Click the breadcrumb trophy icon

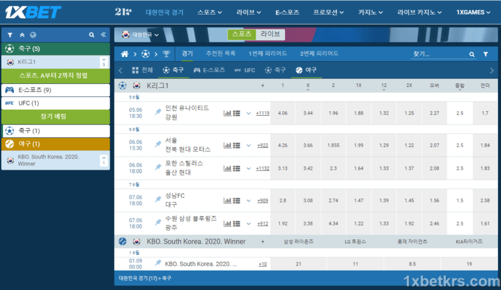point(166,54)
